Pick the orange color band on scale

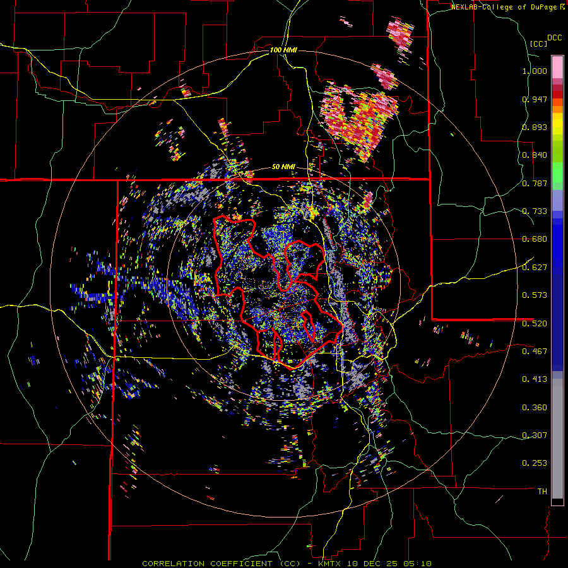(x=557, y=109)
